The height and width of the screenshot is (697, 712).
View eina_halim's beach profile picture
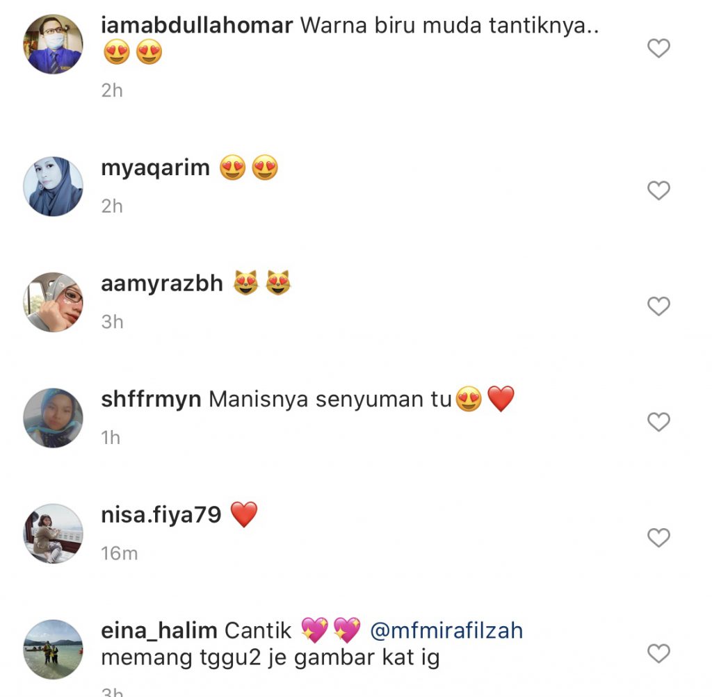click(53, 649)
